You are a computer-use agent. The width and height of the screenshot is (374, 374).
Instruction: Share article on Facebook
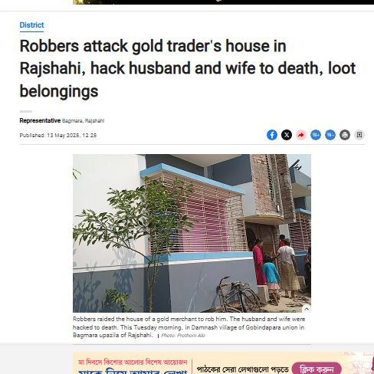272,135
